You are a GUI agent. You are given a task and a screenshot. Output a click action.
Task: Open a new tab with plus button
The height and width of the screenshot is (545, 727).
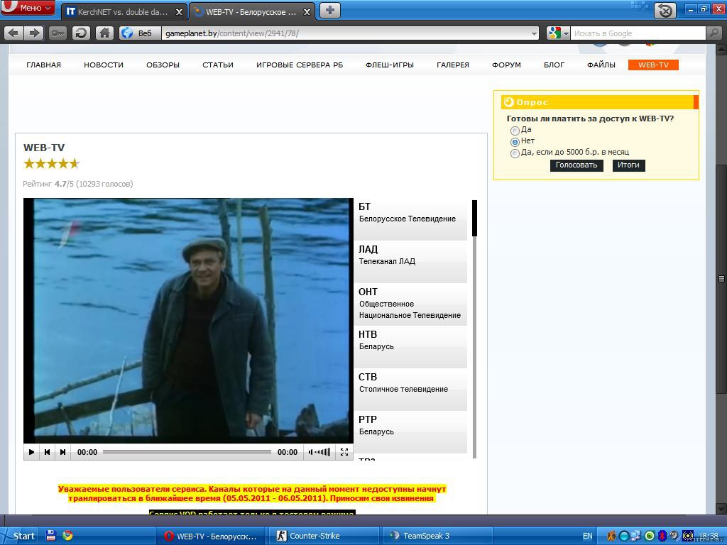(x=329, y=11)
